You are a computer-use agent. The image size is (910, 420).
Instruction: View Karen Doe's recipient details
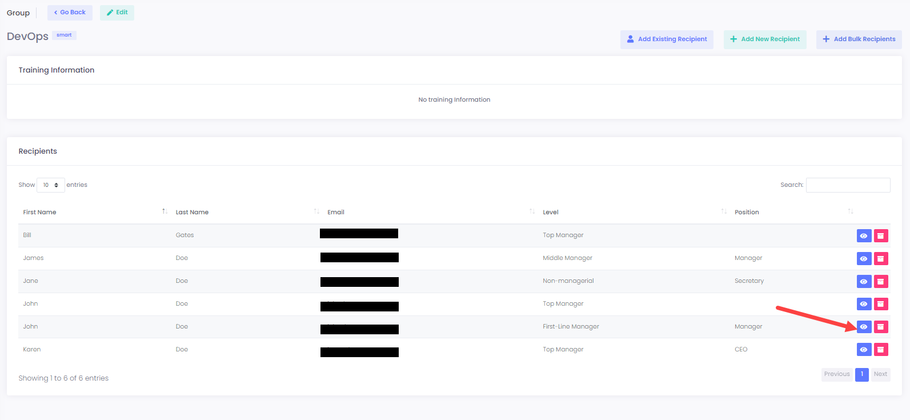point(864,350)
